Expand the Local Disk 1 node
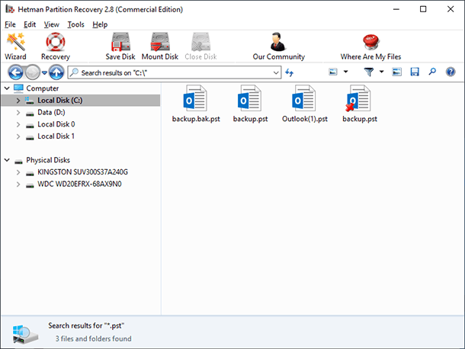Screen dimensions: 465x349 click(18, 136)
